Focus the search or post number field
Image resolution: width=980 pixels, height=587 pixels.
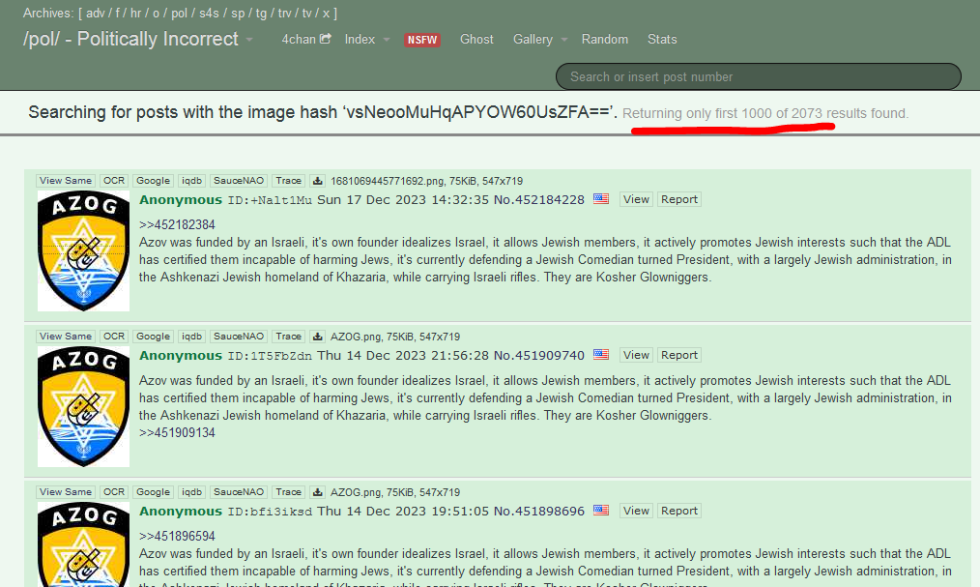point(758,76)
